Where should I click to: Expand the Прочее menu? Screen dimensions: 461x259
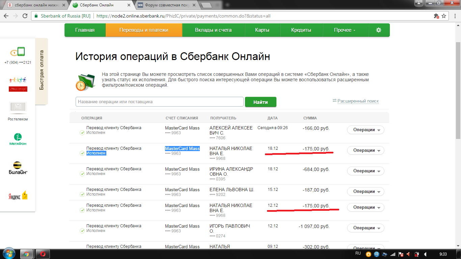tap(345, 30)
